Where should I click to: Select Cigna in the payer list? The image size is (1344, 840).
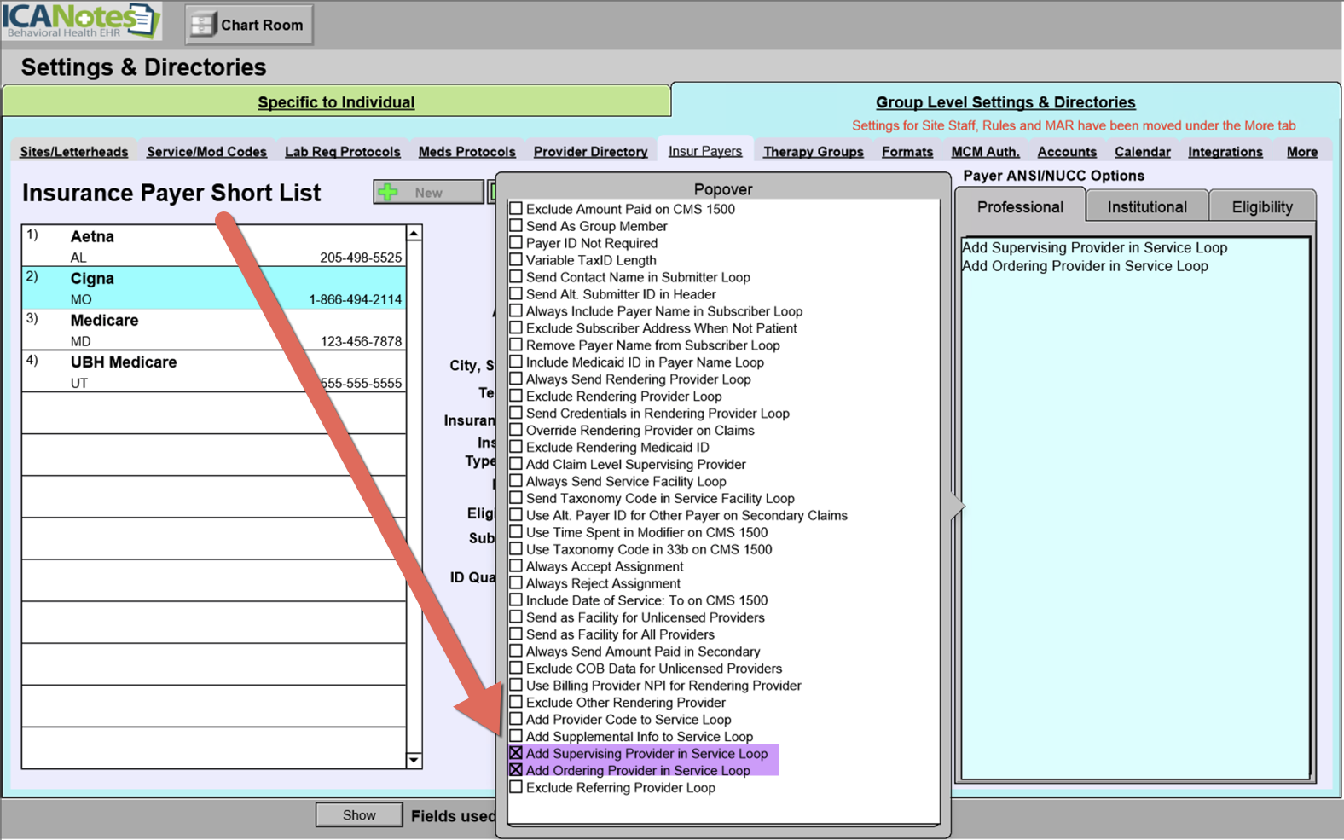click(x=214, y=287)
